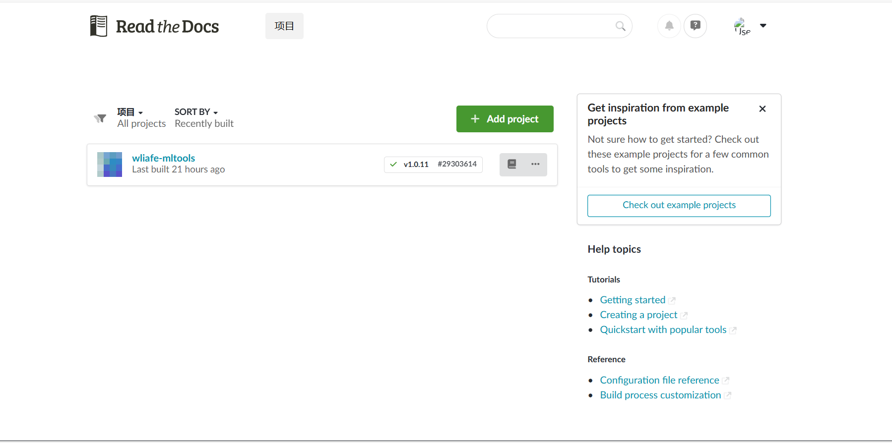Click the Add project button
The width and height of the screenshot is (892, 443).
[x=505, y=119]
